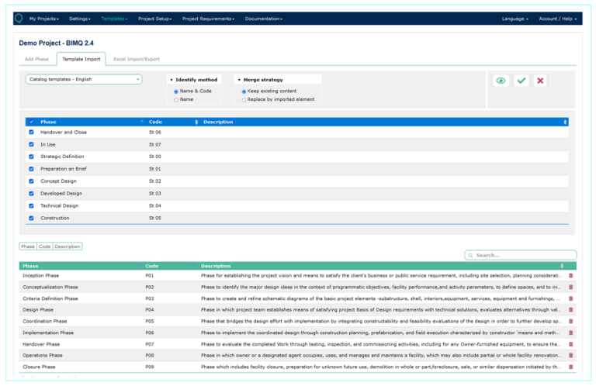Click the search magnifier icon
The height and width of the screenshot is (386, 596).
(x=470, y=256)
